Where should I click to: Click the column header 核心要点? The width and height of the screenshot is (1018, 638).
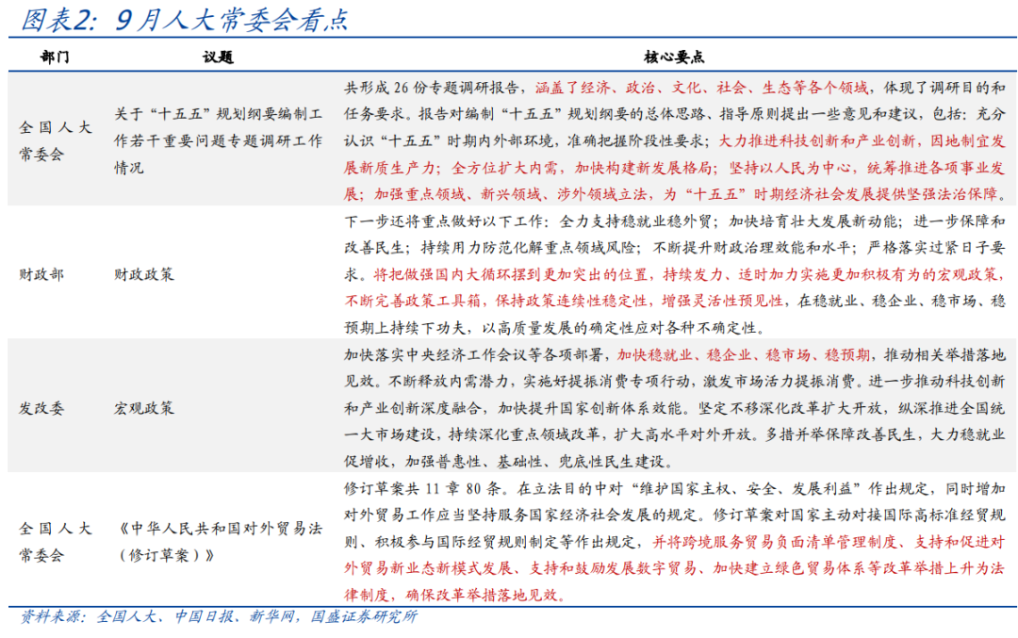point(674,57)
